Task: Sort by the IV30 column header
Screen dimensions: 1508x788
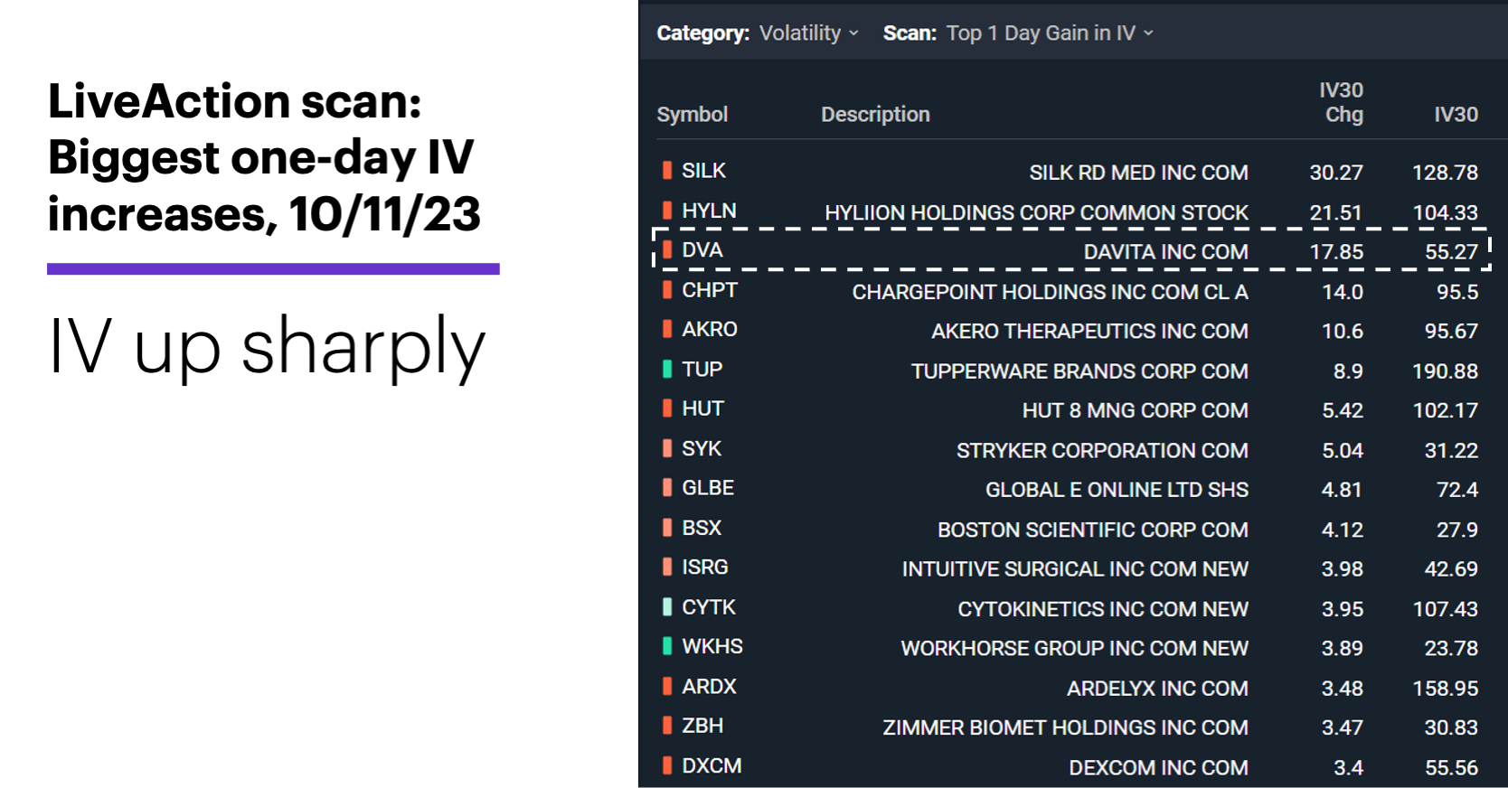Action: [1456, 115]
